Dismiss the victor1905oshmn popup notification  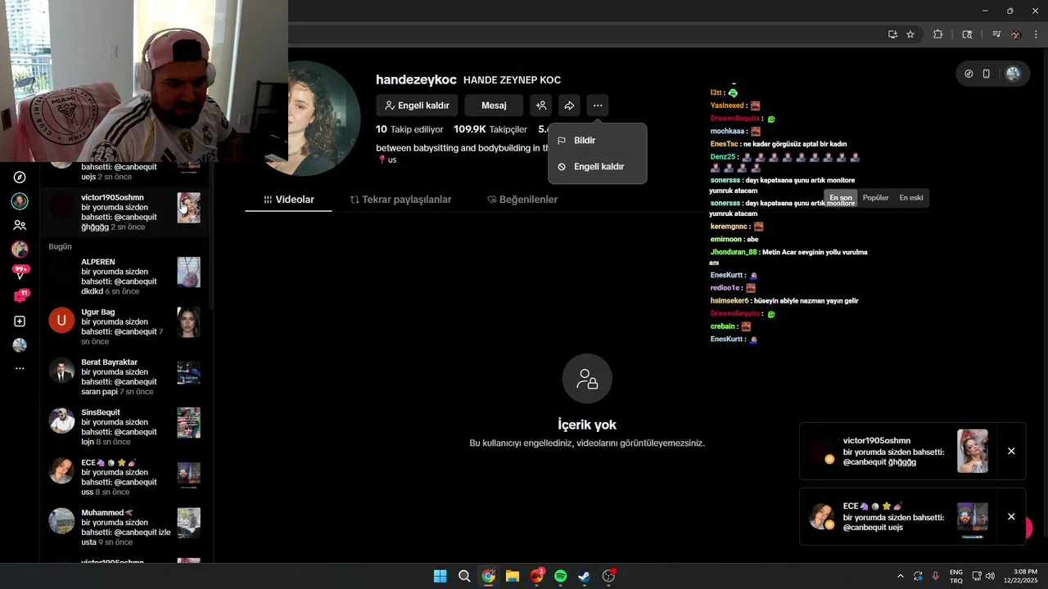point(1011,452)
